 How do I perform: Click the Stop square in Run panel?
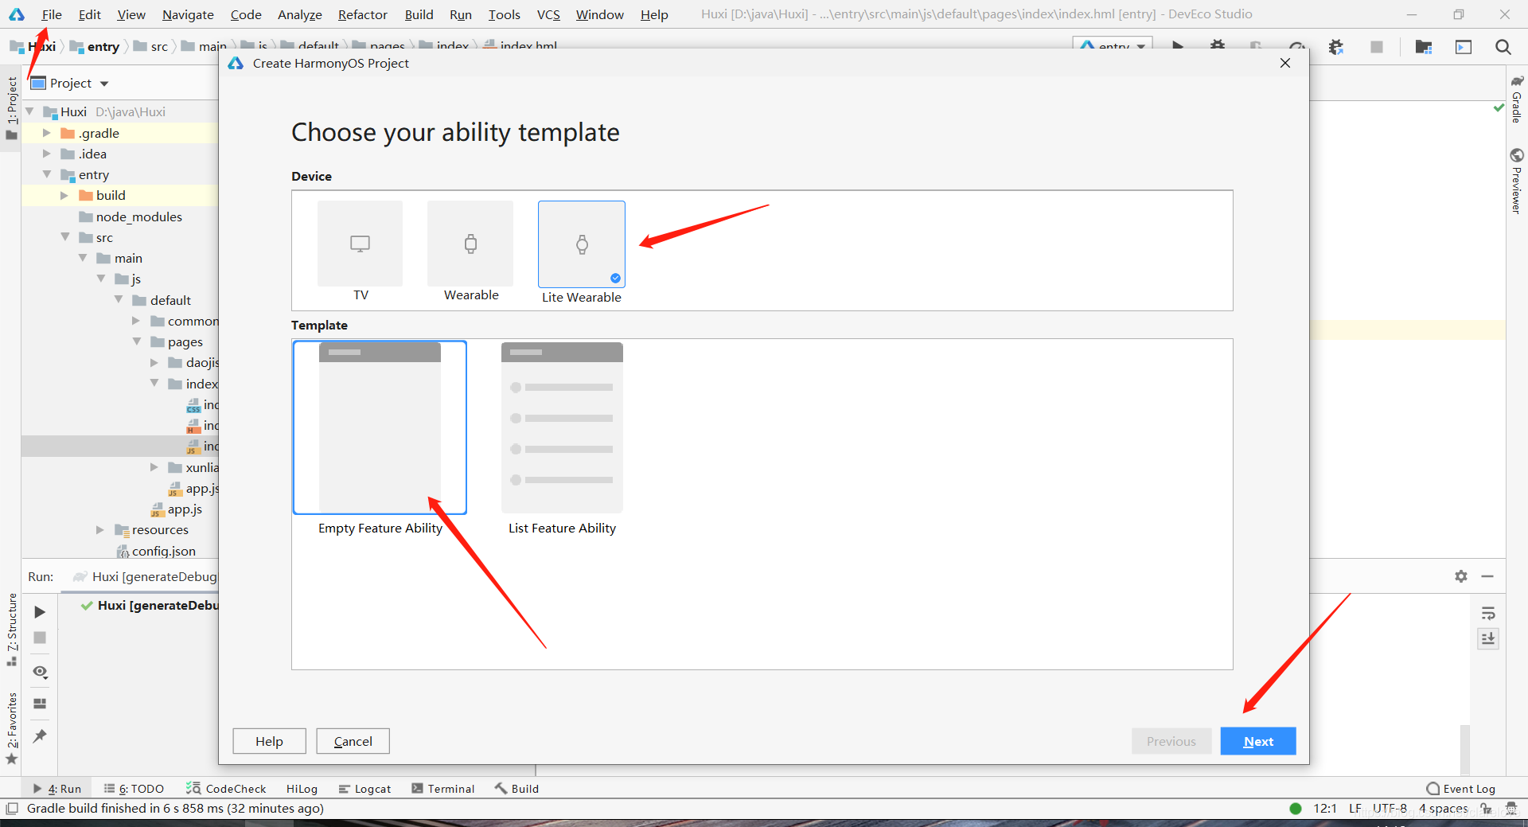(40, 638)
